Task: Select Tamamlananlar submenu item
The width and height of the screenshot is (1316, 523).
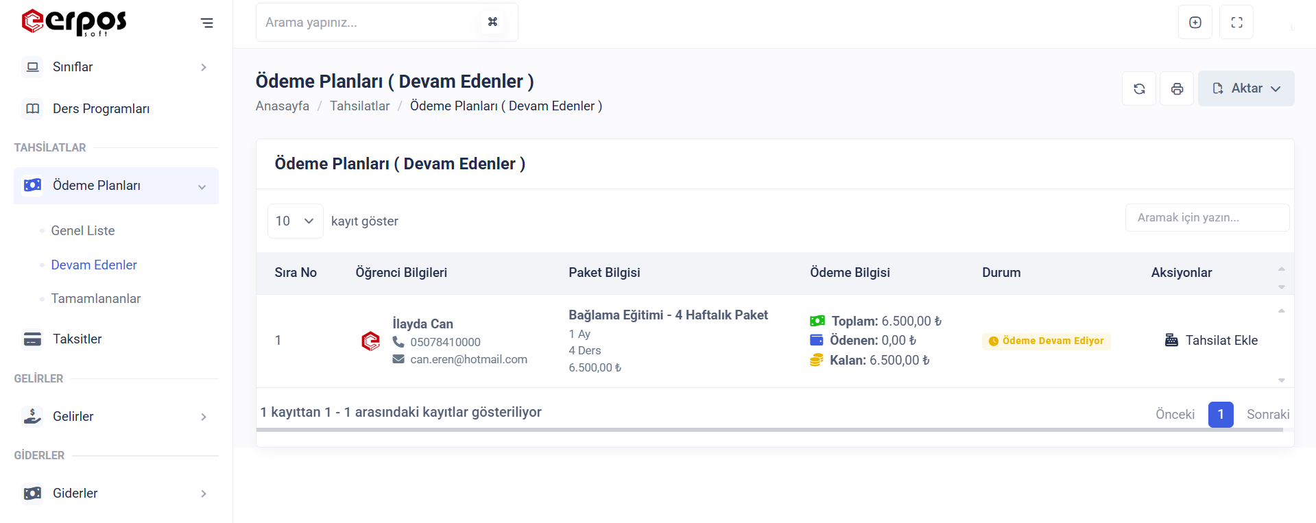Action: coord(96,299)
